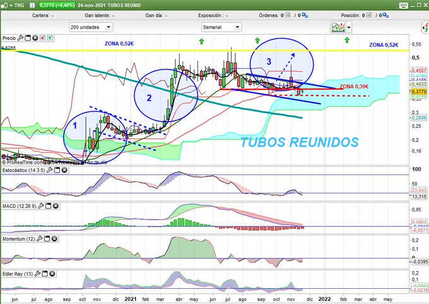Open Posición settings gears icon
Viewport: 429px width, 304px height.
pos(385,16)
